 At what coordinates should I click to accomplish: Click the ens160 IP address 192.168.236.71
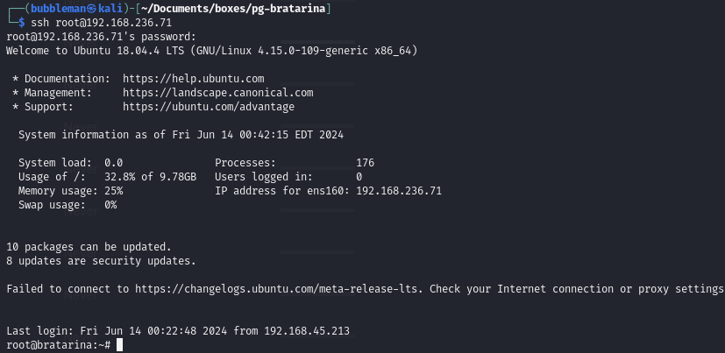[x=399, y=190]
